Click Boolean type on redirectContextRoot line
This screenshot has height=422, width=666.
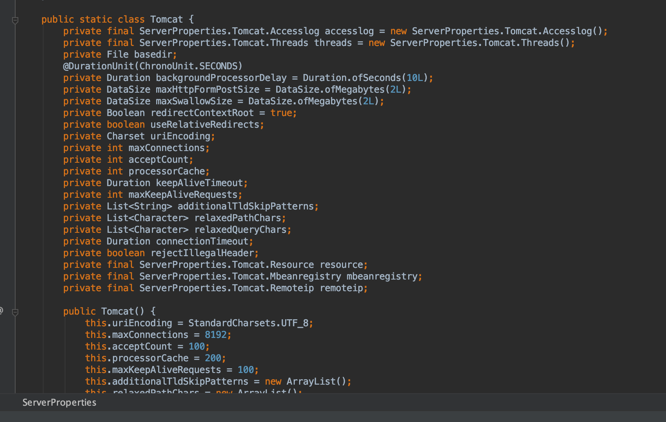(x=126, y=113)
